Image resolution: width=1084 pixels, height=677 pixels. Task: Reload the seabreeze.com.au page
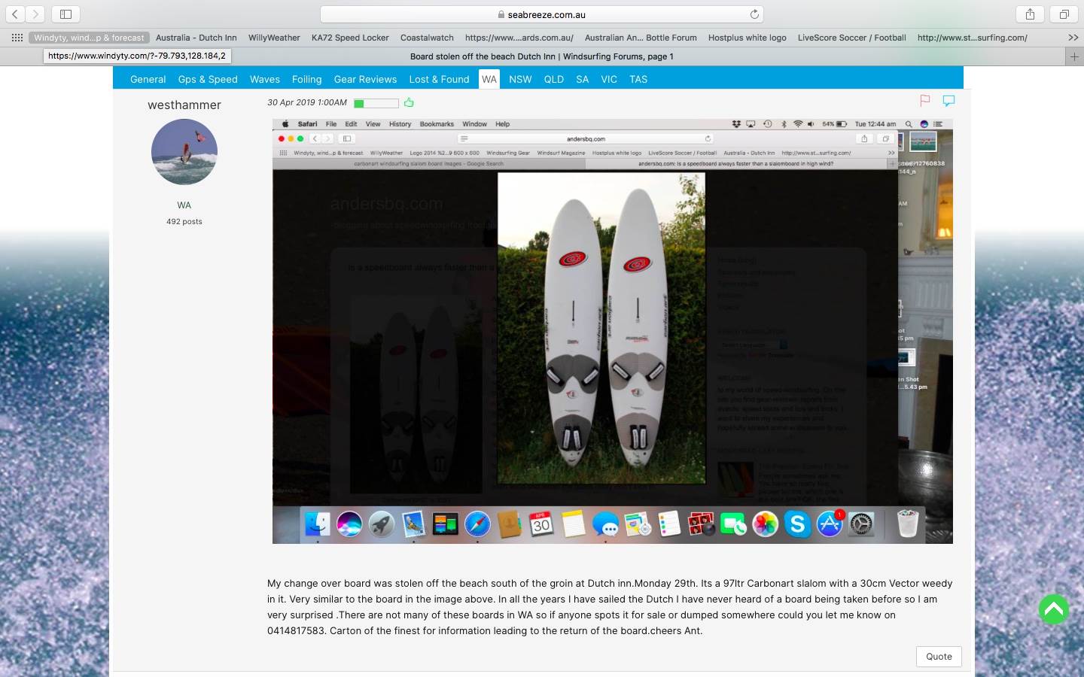click(x=754, y=14)
